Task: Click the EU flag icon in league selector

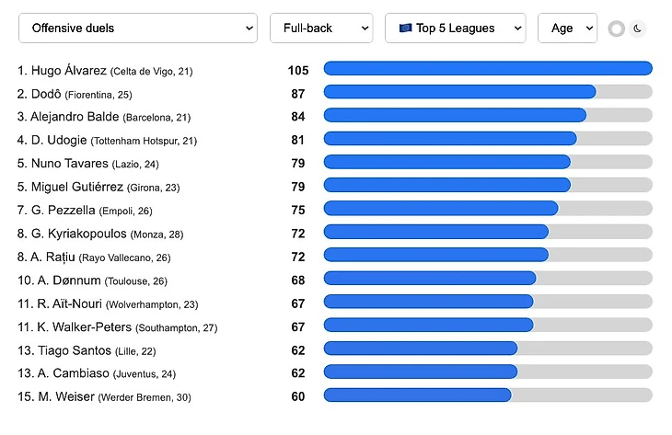Action: click(x=405, y=29)
